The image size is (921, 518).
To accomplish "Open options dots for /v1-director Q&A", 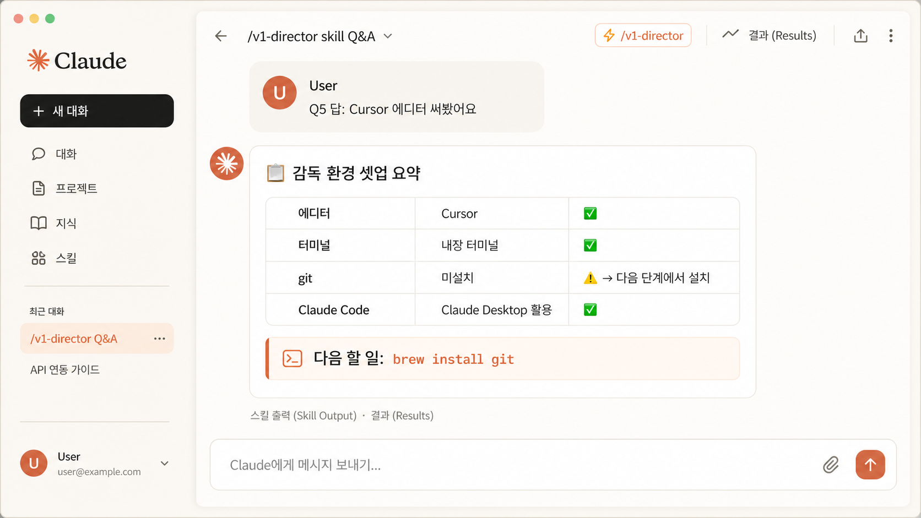I will [x=160, y=339].
